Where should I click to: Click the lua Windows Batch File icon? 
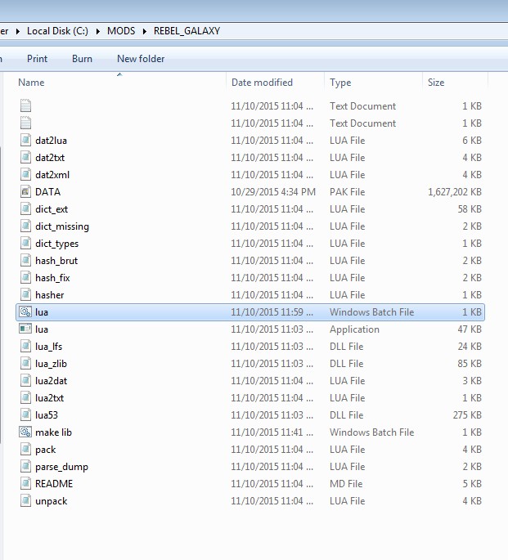[25, 311]
